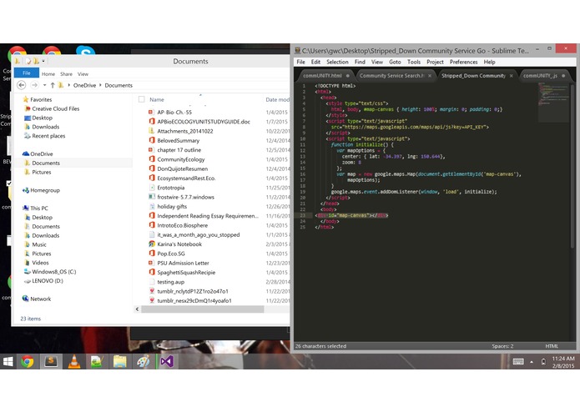
Task: Open Quick Access Toolbar customize dropdown
Action: (43, 62)
